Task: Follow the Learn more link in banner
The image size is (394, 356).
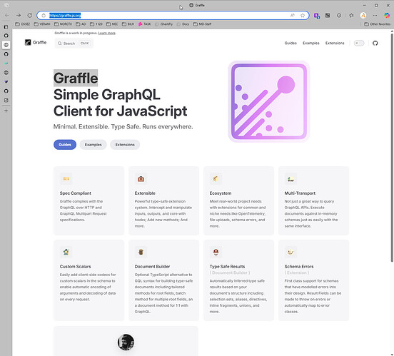Action: pos(107,33)
